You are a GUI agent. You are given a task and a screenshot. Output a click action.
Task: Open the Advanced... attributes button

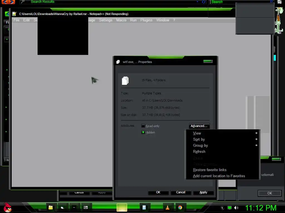point(199,126)
